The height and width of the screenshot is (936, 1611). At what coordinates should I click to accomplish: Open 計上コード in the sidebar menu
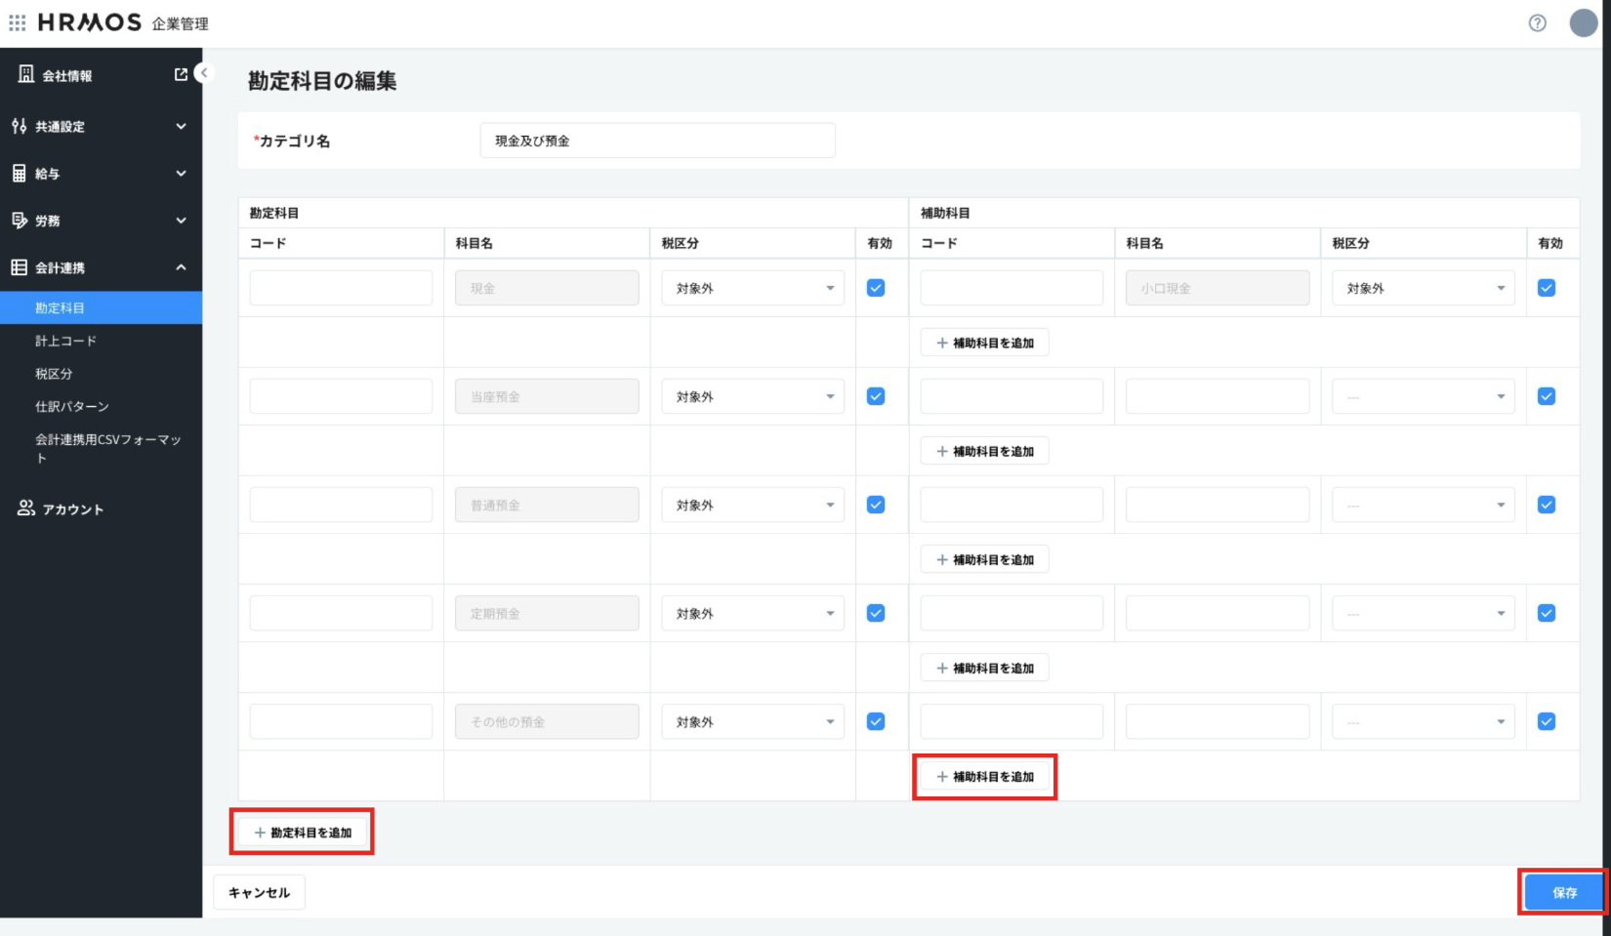(65, 341)
